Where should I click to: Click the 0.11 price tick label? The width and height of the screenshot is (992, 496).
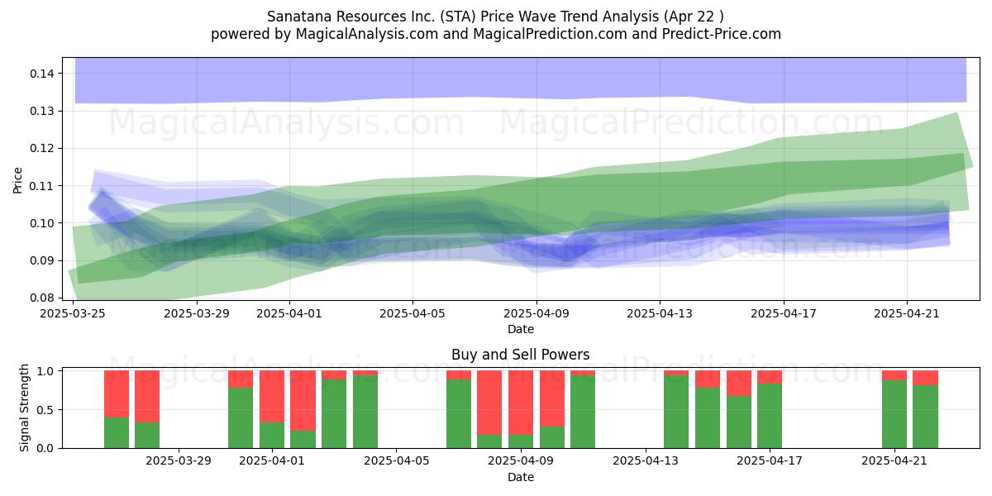pos(41,186)
